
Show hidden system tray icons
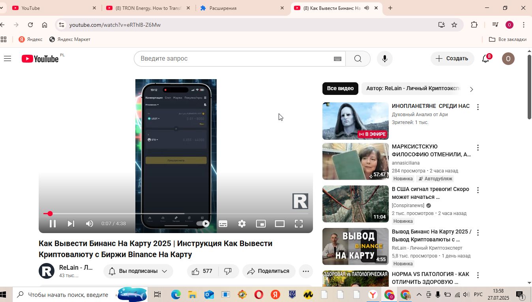click(419, 295)
